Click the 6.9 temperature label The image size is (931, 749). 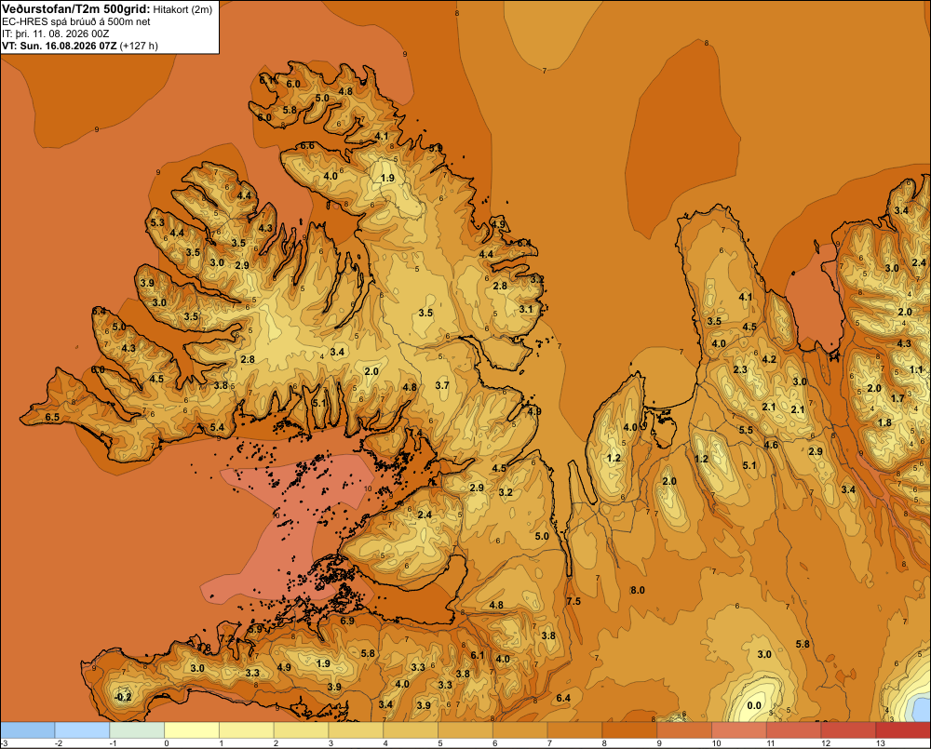point(347,621)
